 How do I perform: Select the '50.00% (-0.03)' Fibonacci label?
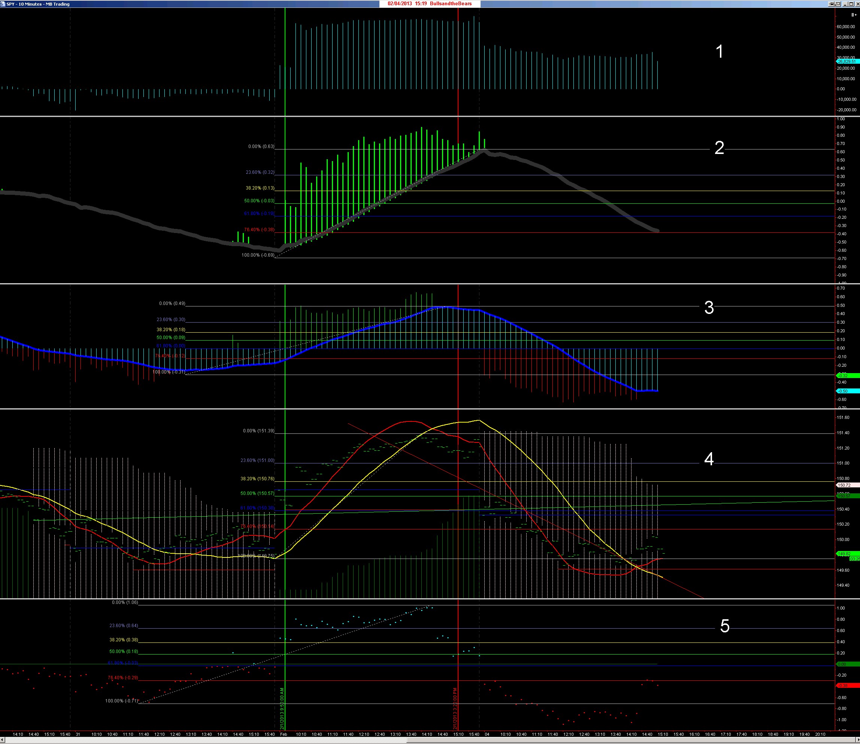click(259, 201)
